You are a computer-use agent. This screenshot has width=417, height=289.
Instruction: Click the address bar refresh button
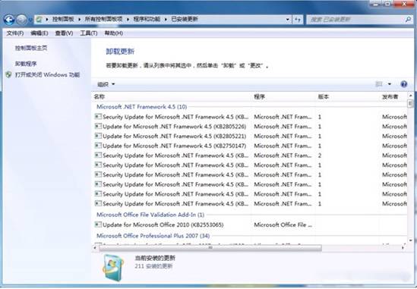coord(298,20)
